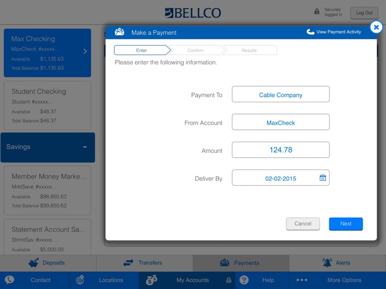
Task: Click the secure lock icon in header
Action: [x=317, y=11]
